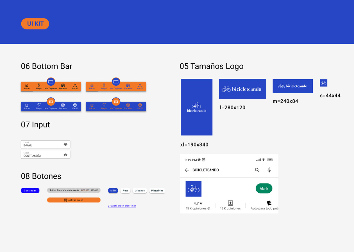354x252 pixels.
Task: Tap Inicio in the orange bar with blue icons
Action: point(92,86)
